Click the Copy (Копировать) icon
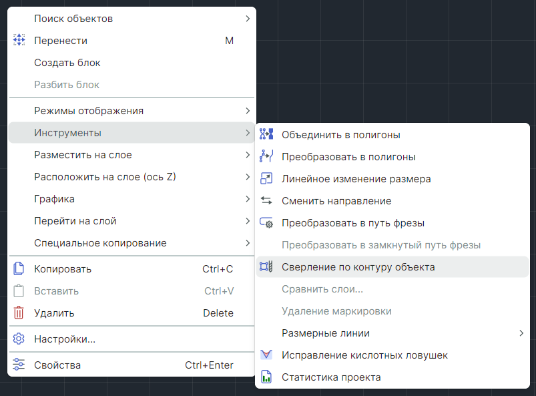The height and width of the screenshot is (396, 536). [19, 269]
